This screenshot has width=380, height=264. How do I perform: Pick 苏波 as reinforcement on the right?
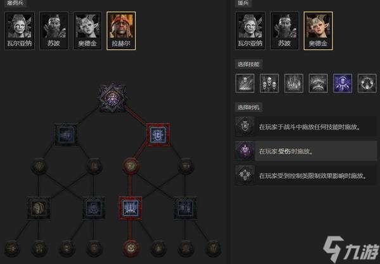pyautogui.click(x=284, y=31)
